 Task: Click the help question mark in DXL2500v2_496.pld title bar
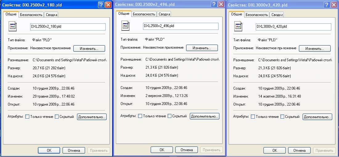[214, 4]
